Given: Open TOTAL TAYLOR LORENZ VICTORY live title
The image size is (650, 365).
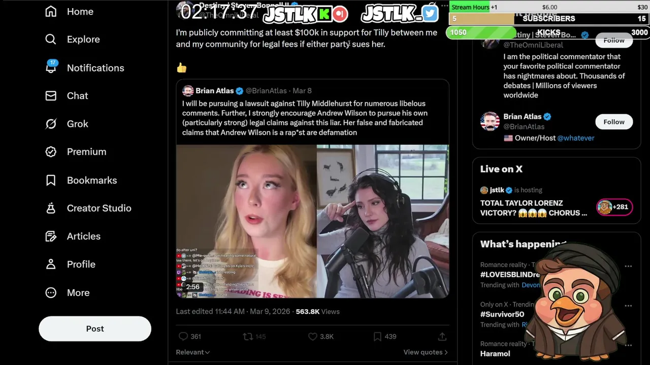Looking at the screenshot, I should (x=534, y=208).
